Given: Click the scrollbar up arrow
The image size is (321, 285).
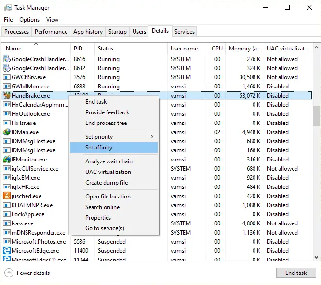Looking at the screenshot, I should (x=316, y=48).
